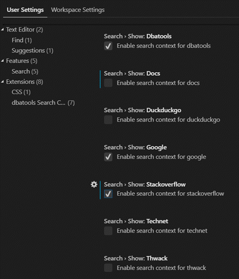The width and height of the screenshot is (239, 279).
Task: Disable the Dbatools search context checkbox
Action: point(108,46)
